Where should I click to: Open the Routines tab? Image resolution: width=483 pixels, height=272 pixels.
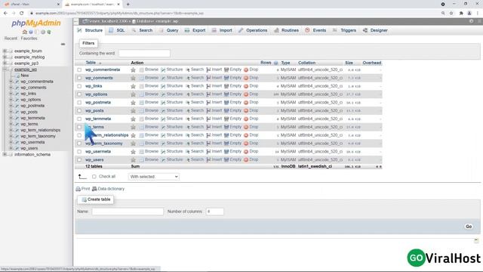[x=287, y=30]
